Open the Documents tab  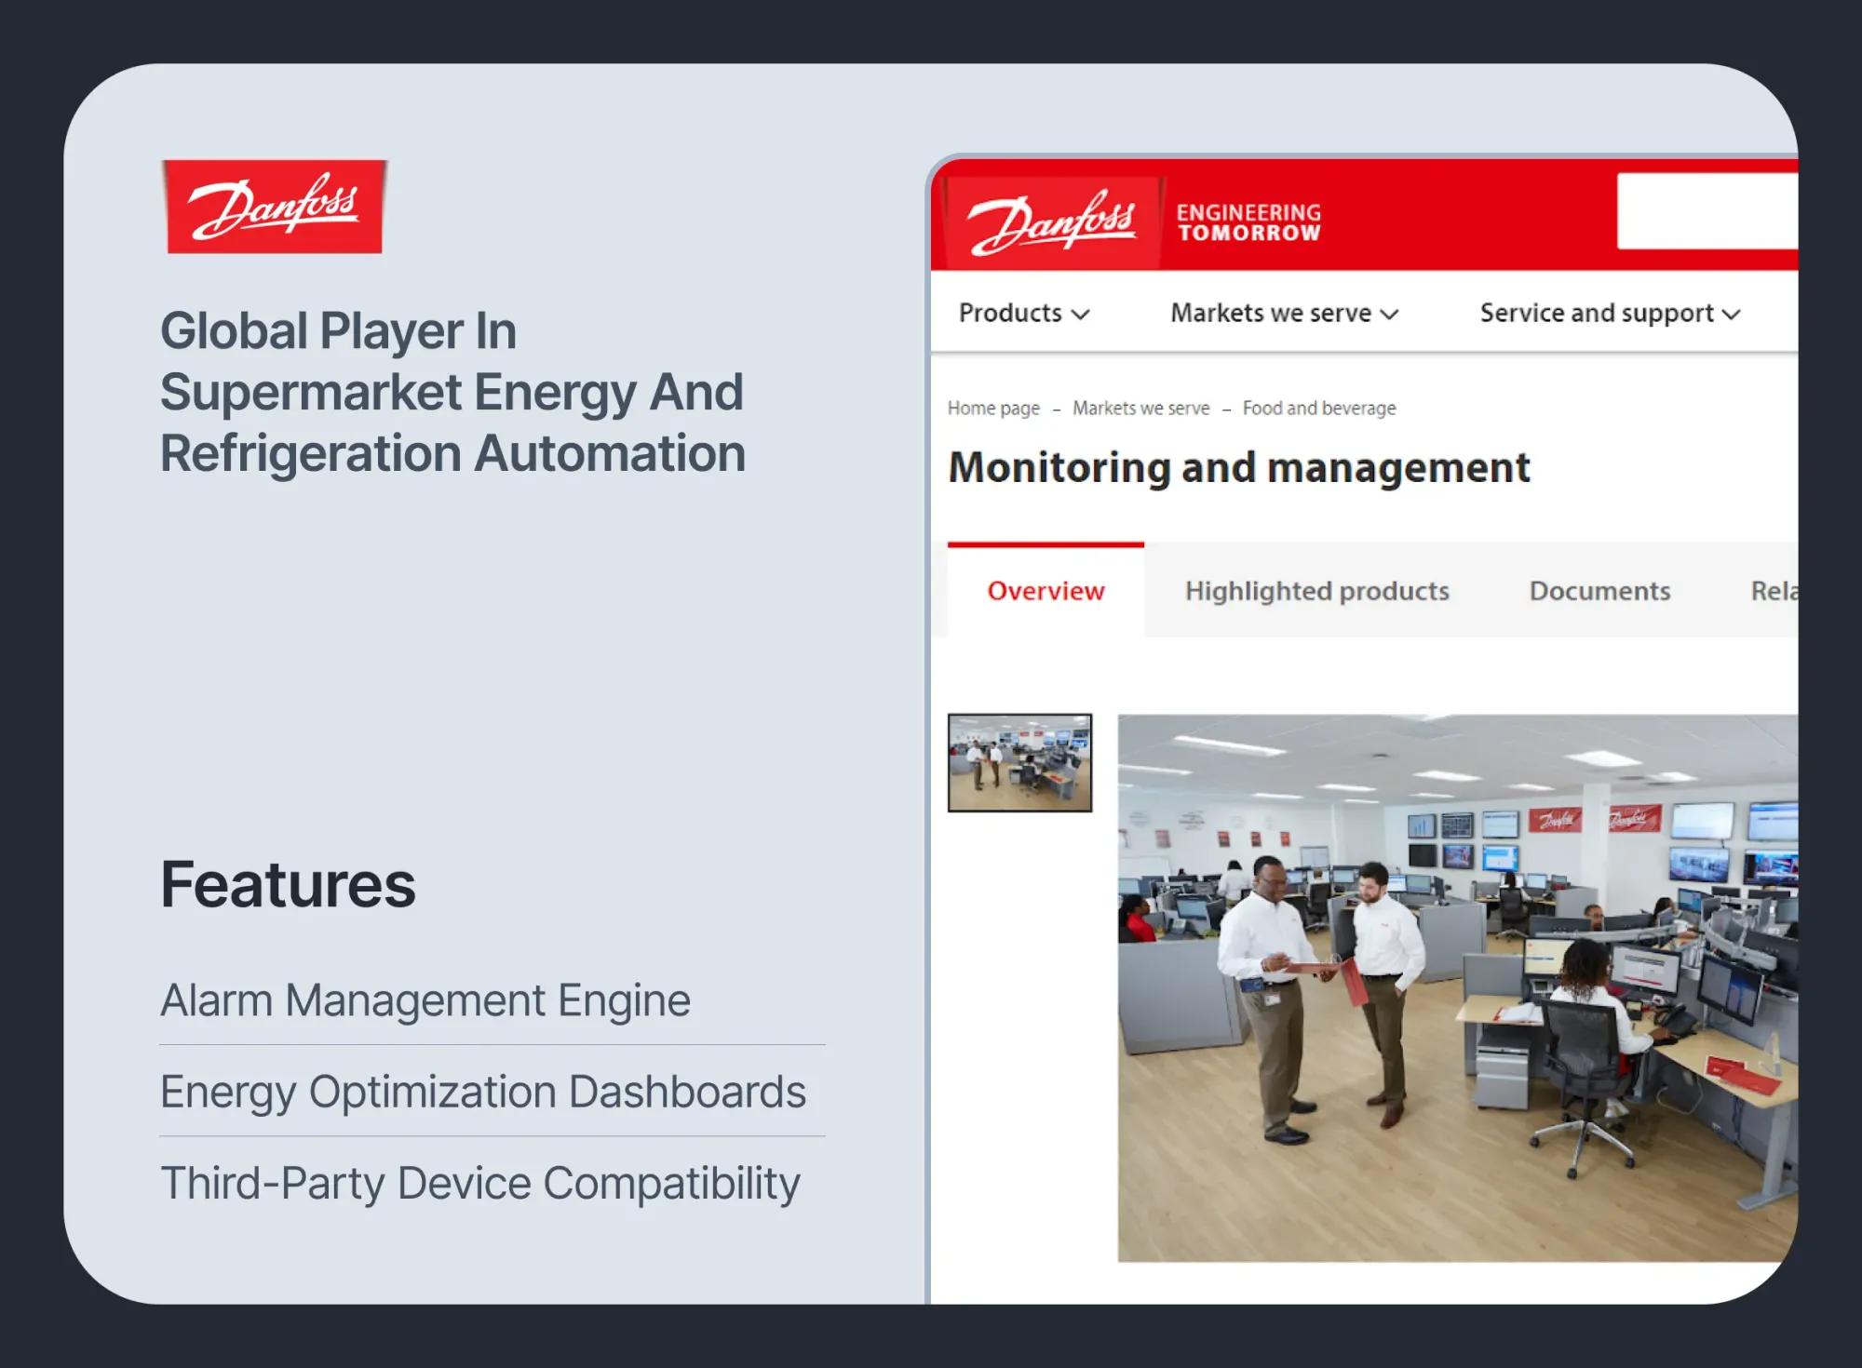(x=1599, y=591)
